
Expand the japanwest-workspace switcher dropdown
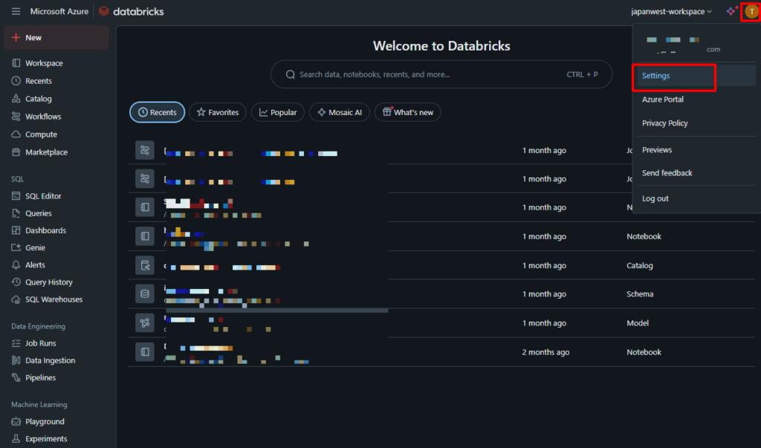(666, 12)
